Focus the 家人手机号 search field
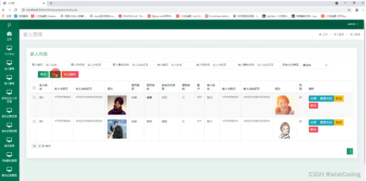Viewport: 366px width, 181px height. [99, 65]
